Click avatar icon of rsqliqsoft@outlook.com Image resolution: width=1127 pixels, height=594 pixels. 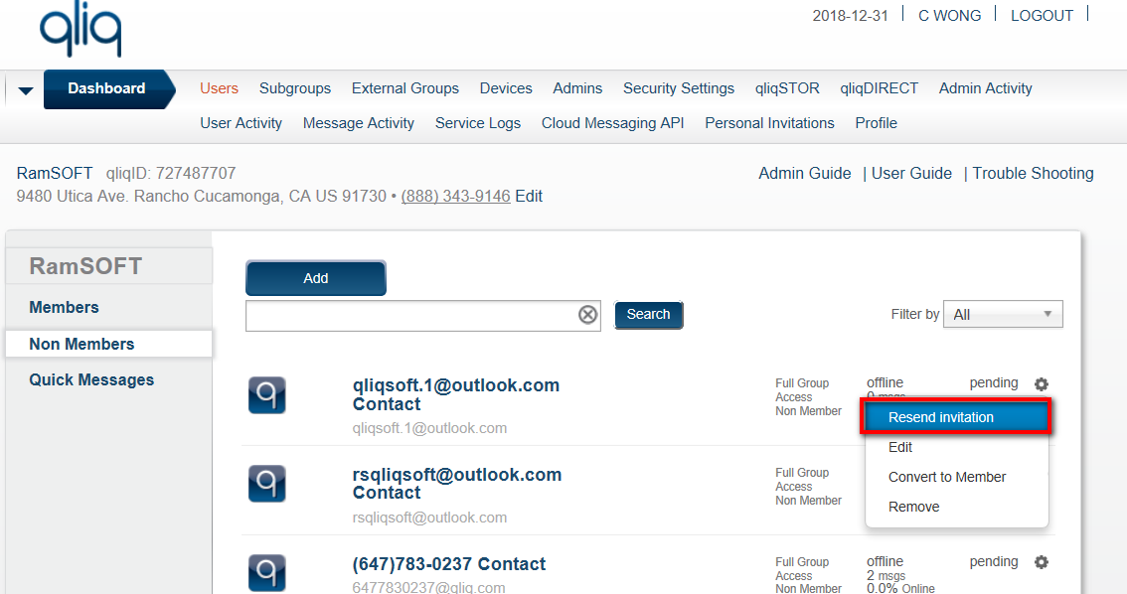pyautogui.click(x=266, y=484)
